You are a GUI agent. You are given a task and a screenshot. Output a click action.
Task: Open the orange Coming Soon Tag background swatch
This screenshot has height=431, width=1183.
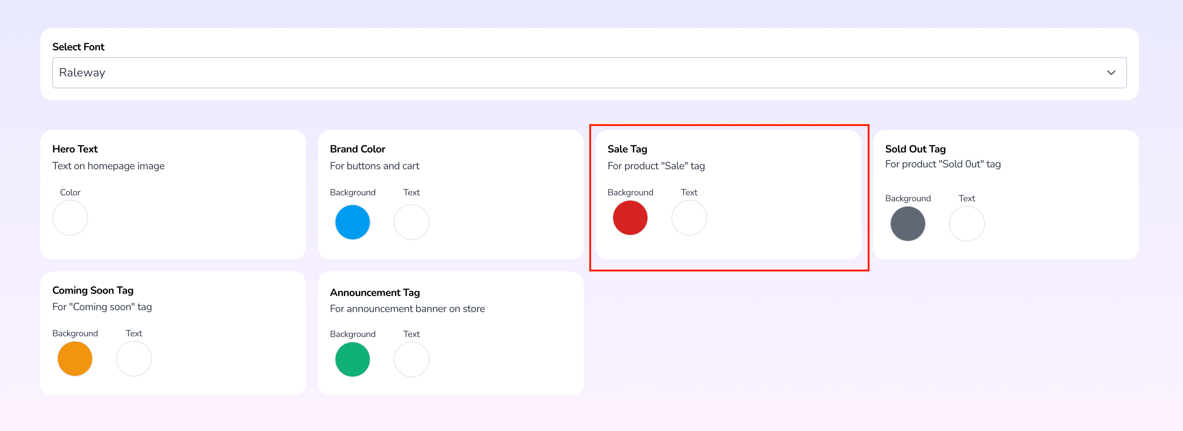(x=74, y=358)
